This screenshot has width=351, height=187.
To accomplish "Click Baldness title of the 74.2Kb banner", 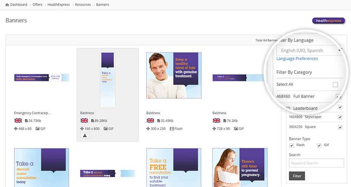I will (219, 113).
